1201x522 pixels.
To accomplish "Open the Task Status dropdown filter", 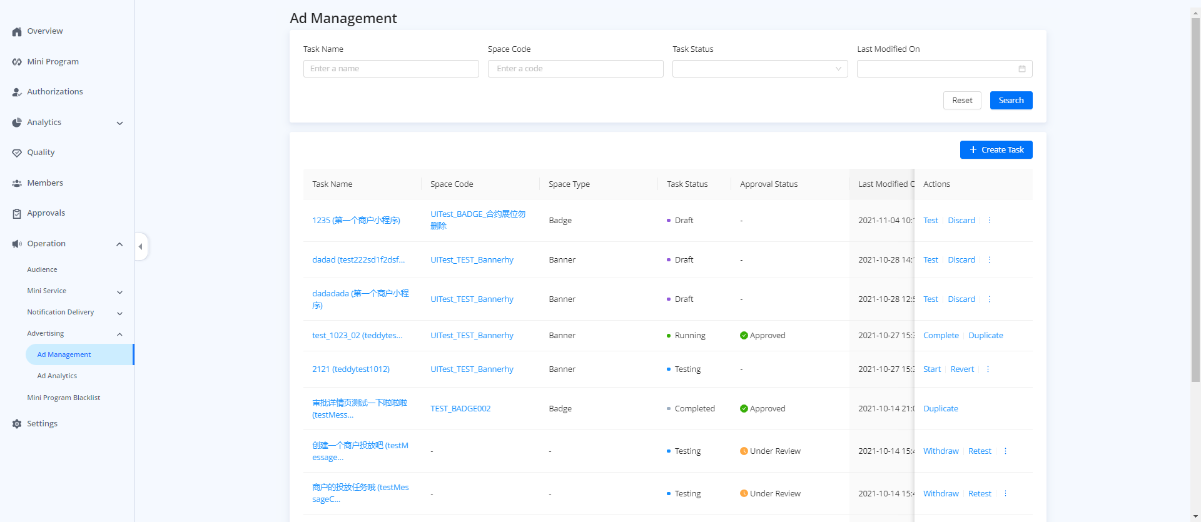I will pos(759,69).
